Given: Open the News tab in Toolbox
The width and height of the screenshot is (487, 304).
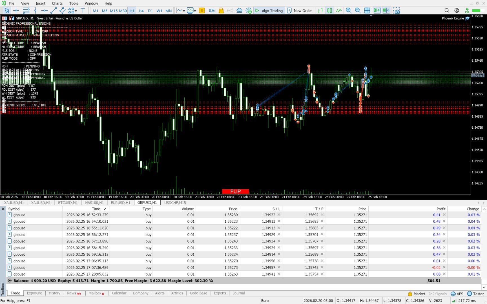Looking at the screenshot, I should (74, 293).
